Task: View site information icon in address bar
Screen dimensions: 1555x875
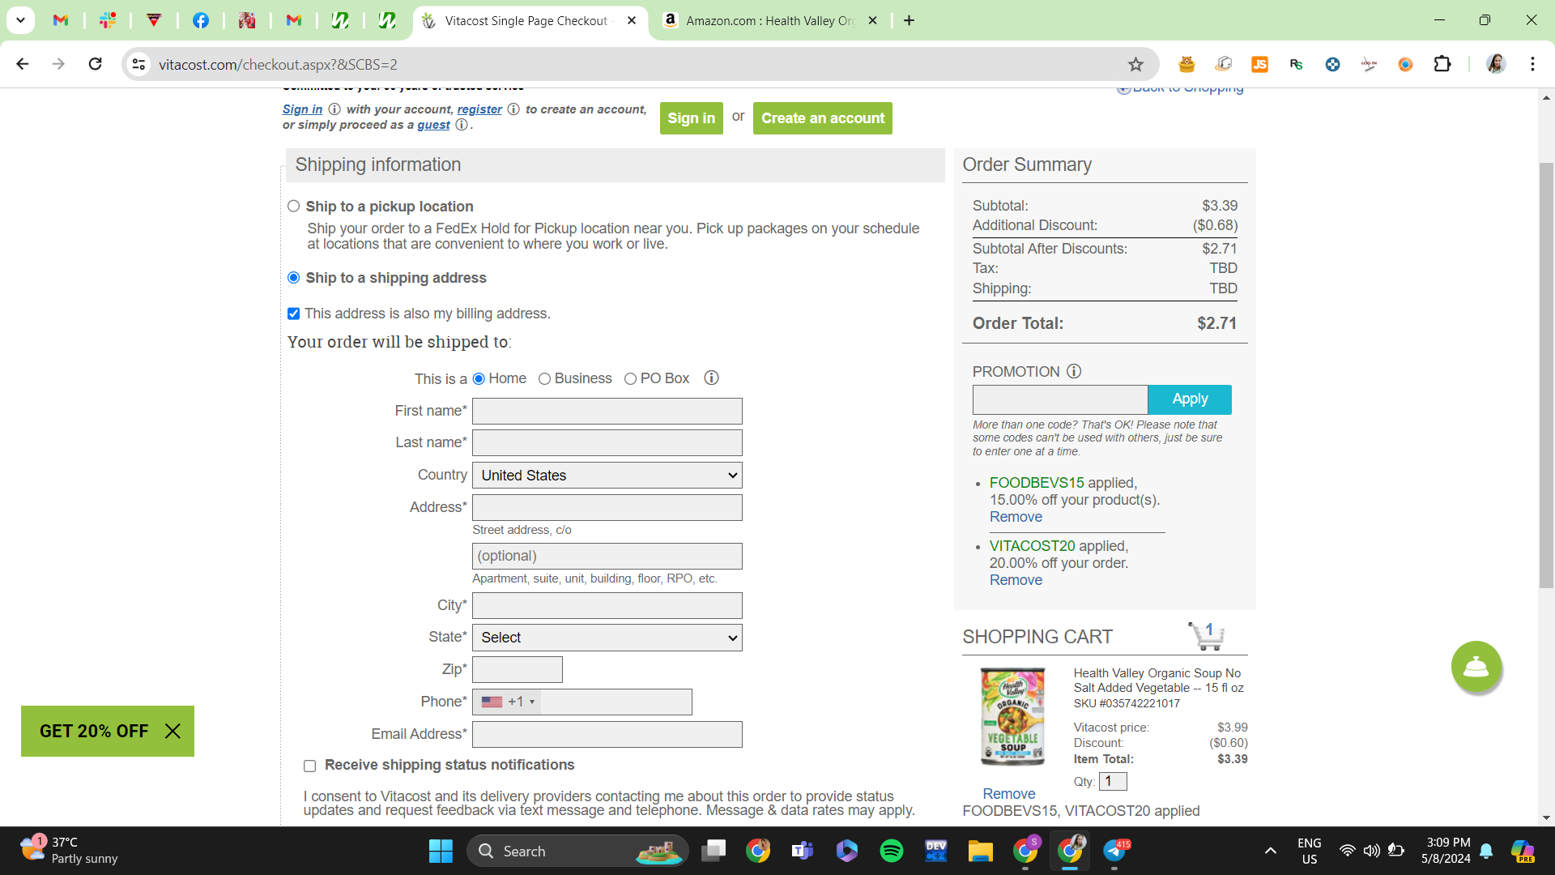Action: point(139,64)
